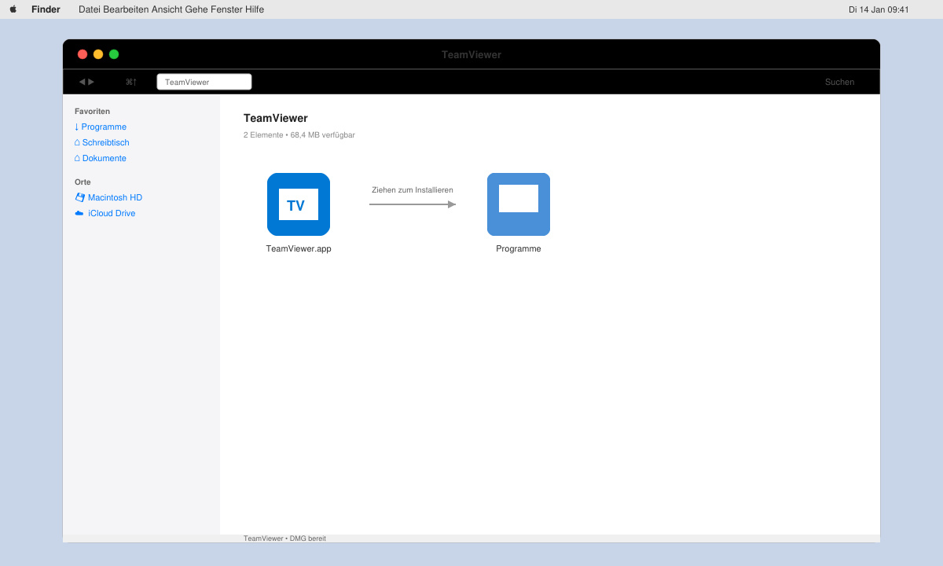
Task: Open Schreibtisch in the sidebar
Action: [102, 142]
